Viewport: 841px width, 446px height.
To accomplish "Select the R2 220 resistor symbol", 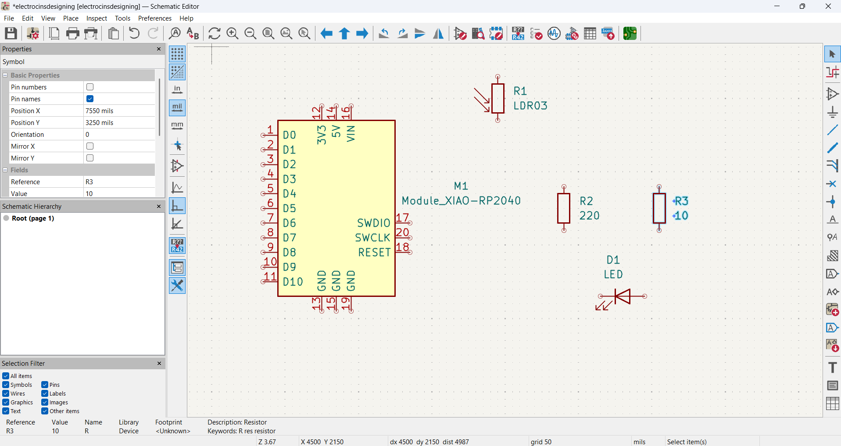I will tap(564, 208).
